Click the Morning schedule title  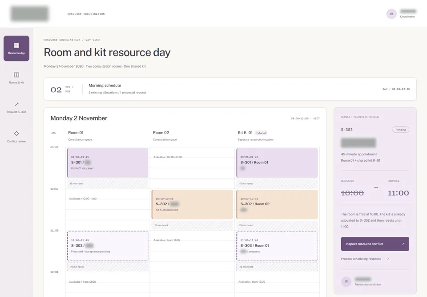coord(105,85)
